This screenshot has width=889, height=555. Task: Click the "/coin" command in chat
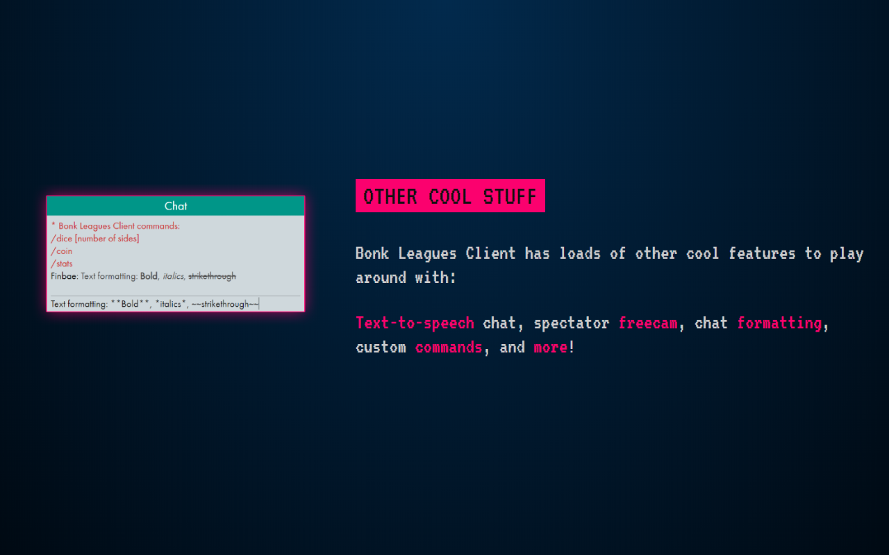(x=62, y=251)
